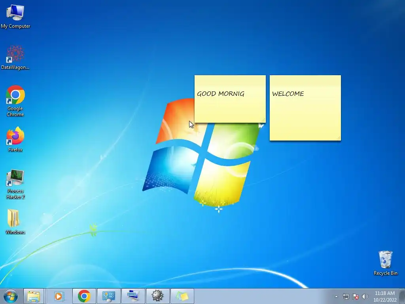This screenshot has width=405, height=304.
Task: Click the GOOD MORNIG note's resize grip
Action: [x=263, y=120]
